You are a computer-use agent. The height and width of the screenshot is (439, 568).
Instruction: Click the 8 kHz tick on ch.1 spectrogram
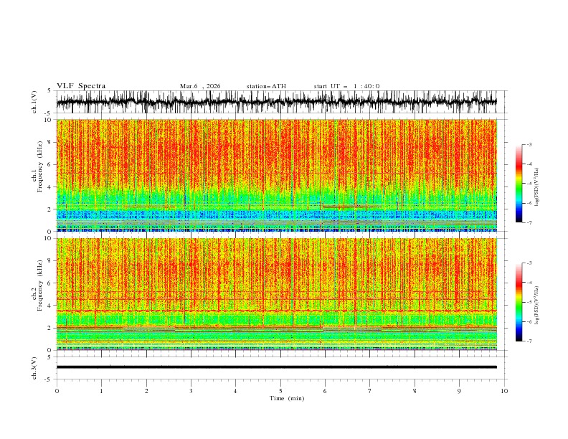50,142
